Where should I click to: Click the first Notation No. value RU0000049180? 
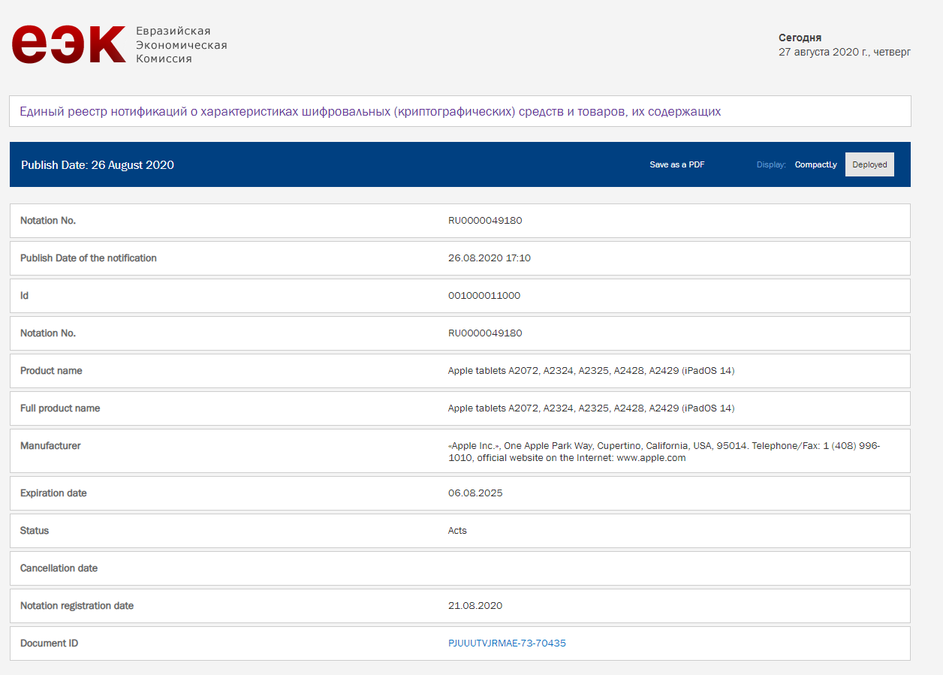click(485, 221)
